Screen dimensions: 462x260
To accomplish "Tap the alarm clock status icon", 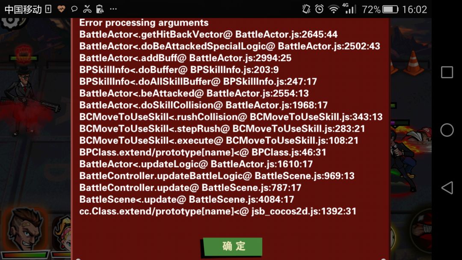I will tap(319, 9).
